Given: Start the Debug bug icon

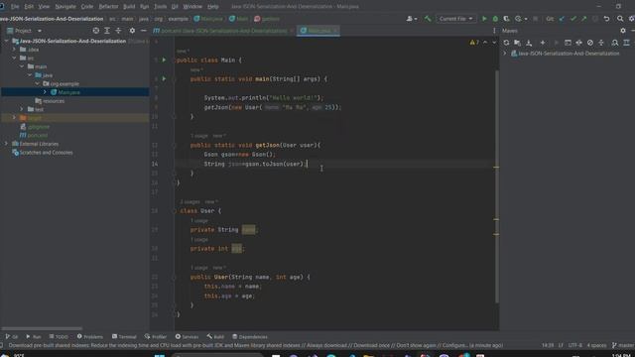Looking at the screenshot, I should (495, 19).
